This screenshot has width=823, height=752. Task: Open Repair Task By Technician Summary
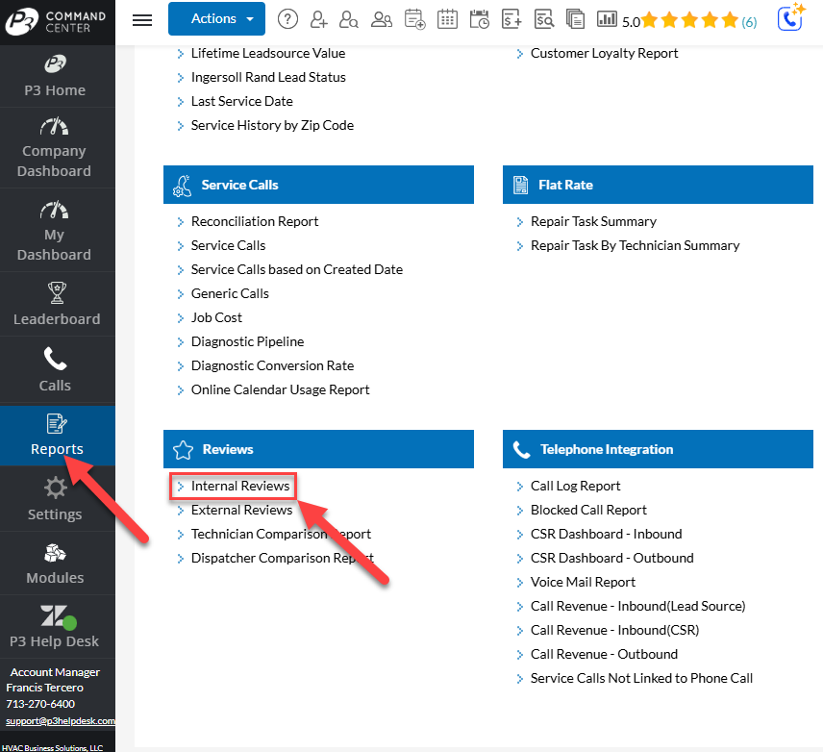635,246
